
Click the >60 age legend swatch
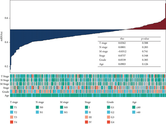coord(134,112)
